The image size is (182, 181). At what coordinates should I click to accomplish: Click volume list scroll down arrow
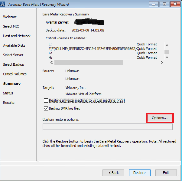167,57
